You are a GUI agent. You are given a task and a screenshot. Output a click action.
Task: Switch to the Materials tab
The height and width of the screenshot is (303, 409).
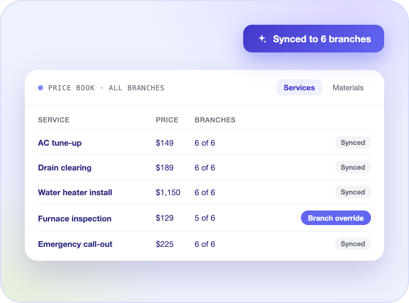click(348, 87)
